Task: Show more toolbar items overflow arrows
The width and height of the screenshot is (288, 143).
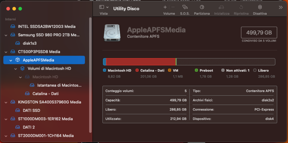Action: 280,7
